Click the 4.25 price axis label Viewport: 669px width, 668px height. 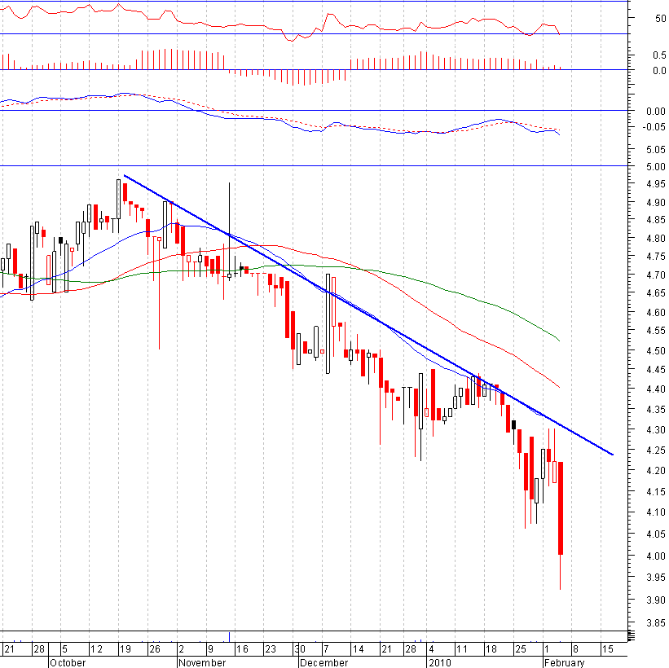tap(656, 450)
